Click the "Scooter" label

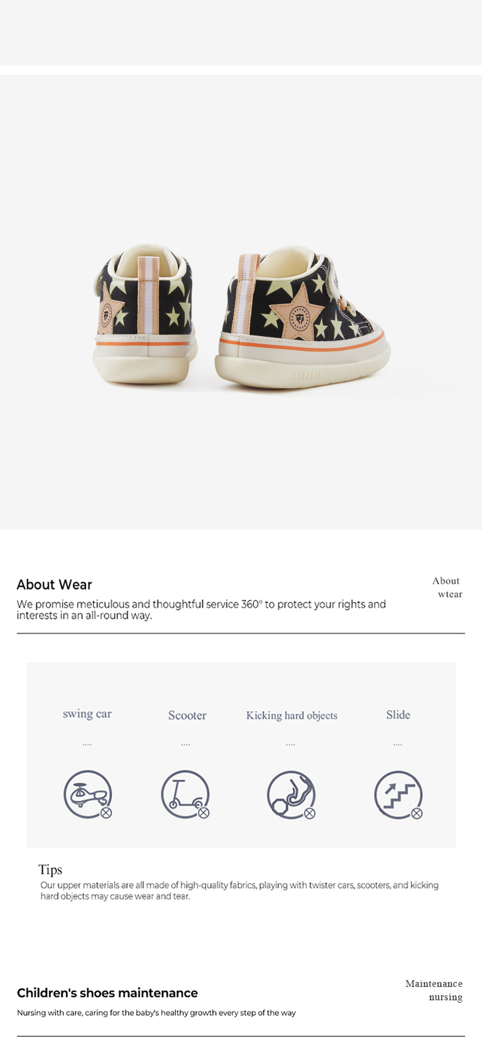[187, 715]
